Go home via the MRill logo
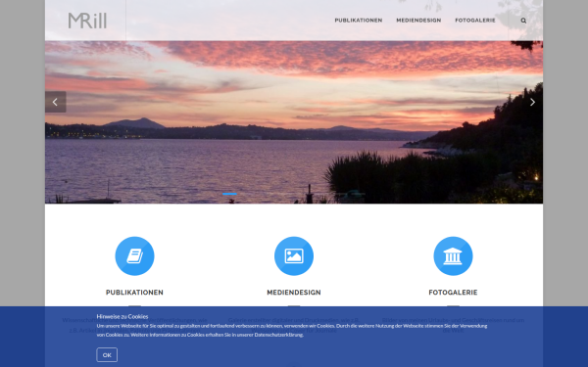Image resolution: width=588 pixels, height=367 pixels. 87,21
